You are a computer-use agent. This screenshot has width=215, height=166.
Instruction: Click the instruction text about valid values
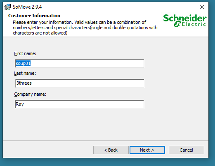tap(85, 28)
